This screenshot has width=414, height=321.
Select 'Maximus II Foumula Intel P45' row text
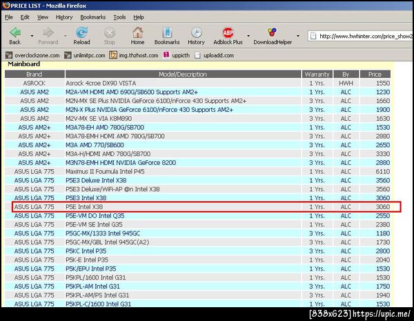click(x=105, y=172)
